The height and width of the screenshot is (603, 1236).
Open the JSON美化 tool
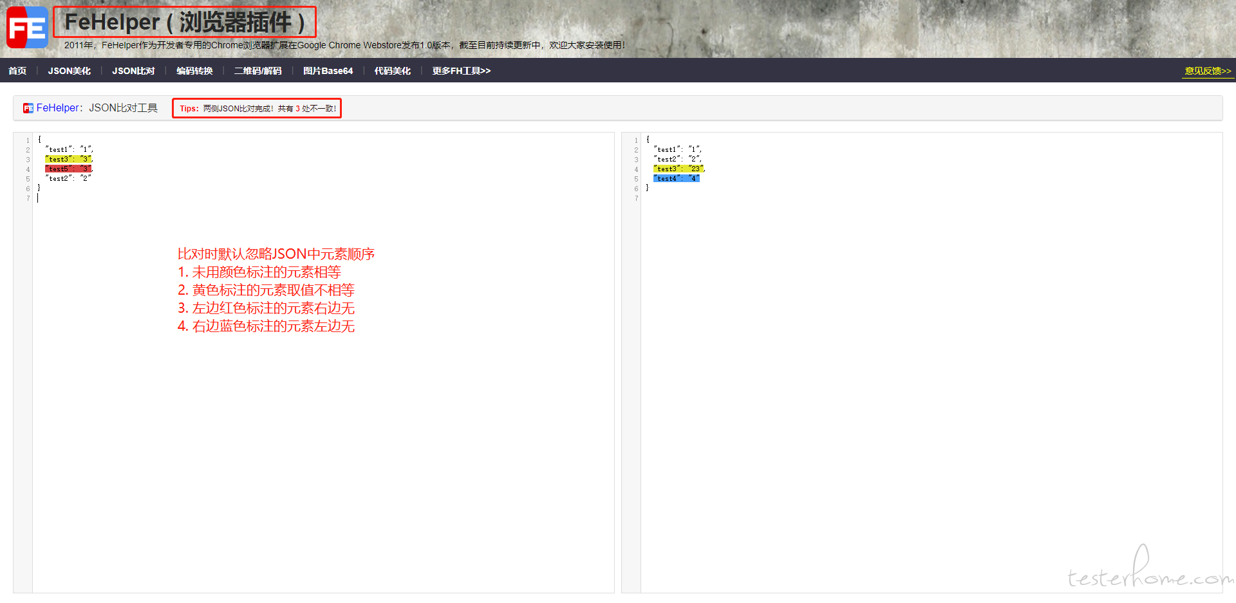69,71
